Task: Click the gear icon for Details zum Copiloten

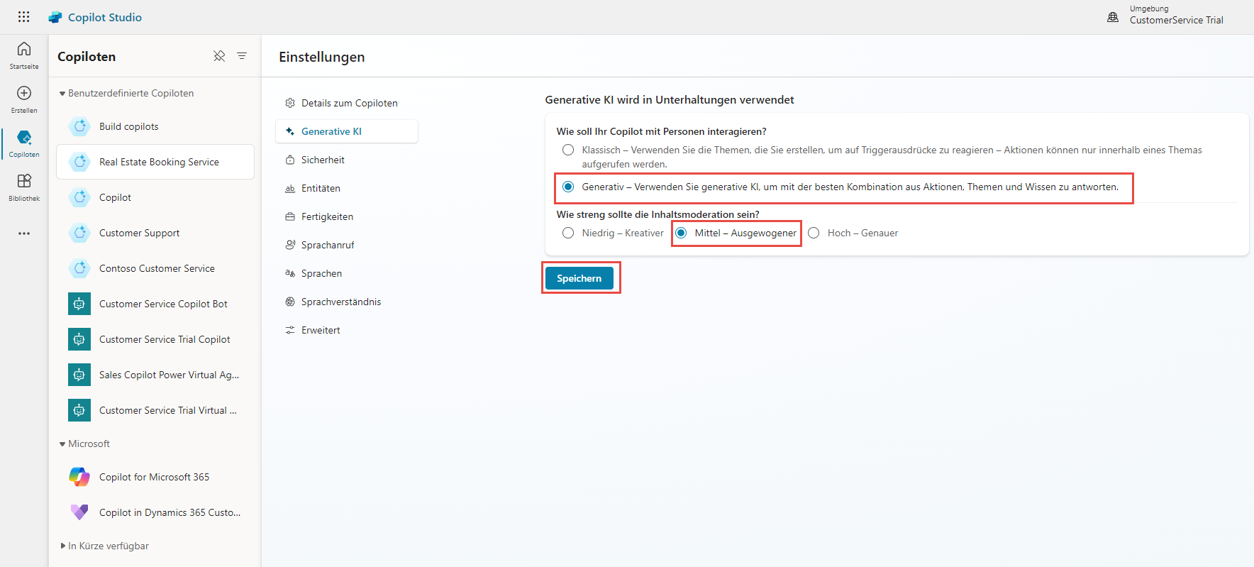Action: [290, 103]
